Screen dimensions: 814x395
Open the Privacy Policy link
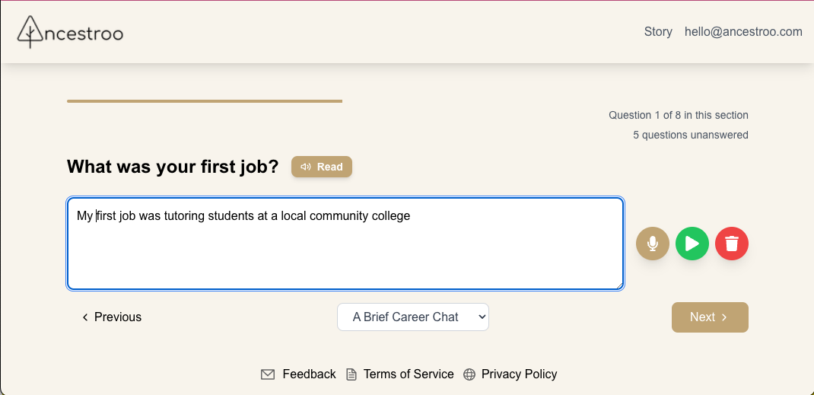[519, 374]
